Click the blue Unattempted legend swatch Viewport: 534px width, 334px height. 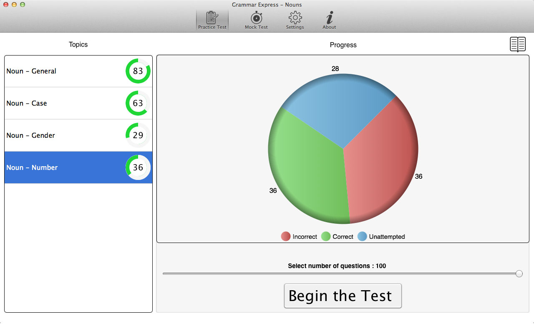362,237
